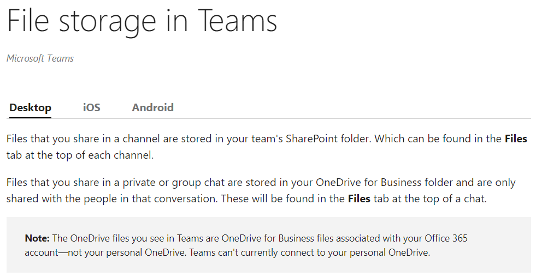Select the Desktop tab
The height and width of the screenshot is (277, 536).
tap(30, 108)
